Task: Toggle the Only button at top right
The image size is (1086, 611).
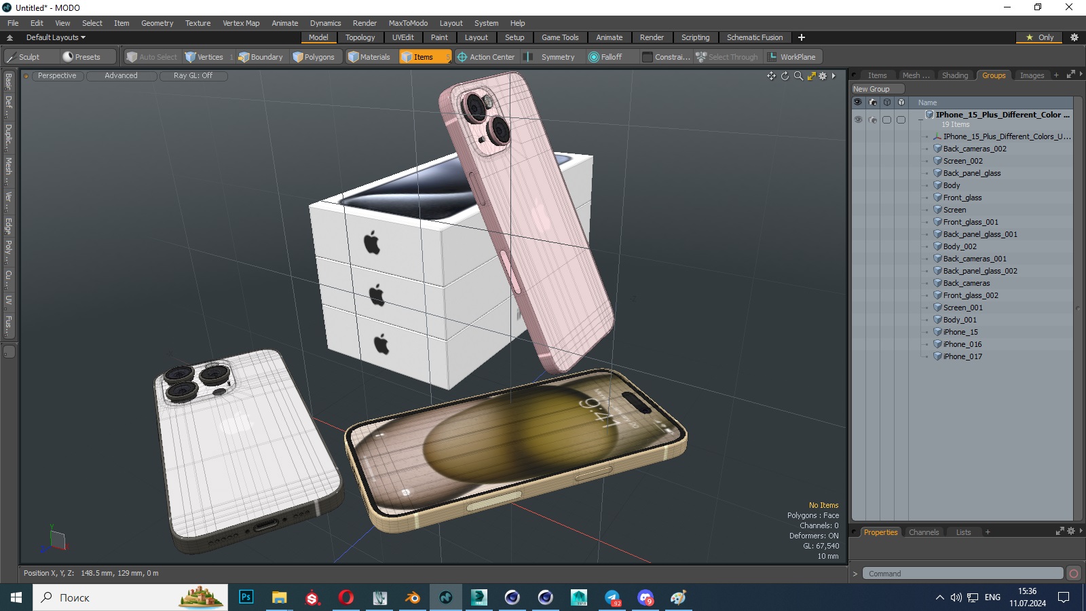Action: [x=1040, y=37]
